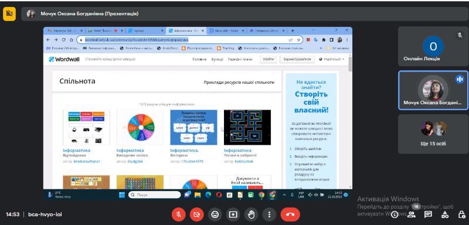This screenshot has height=225, width=469.
Task: Open author link Kolotushak
Action: pyautogui.click(x=244, y=161)
